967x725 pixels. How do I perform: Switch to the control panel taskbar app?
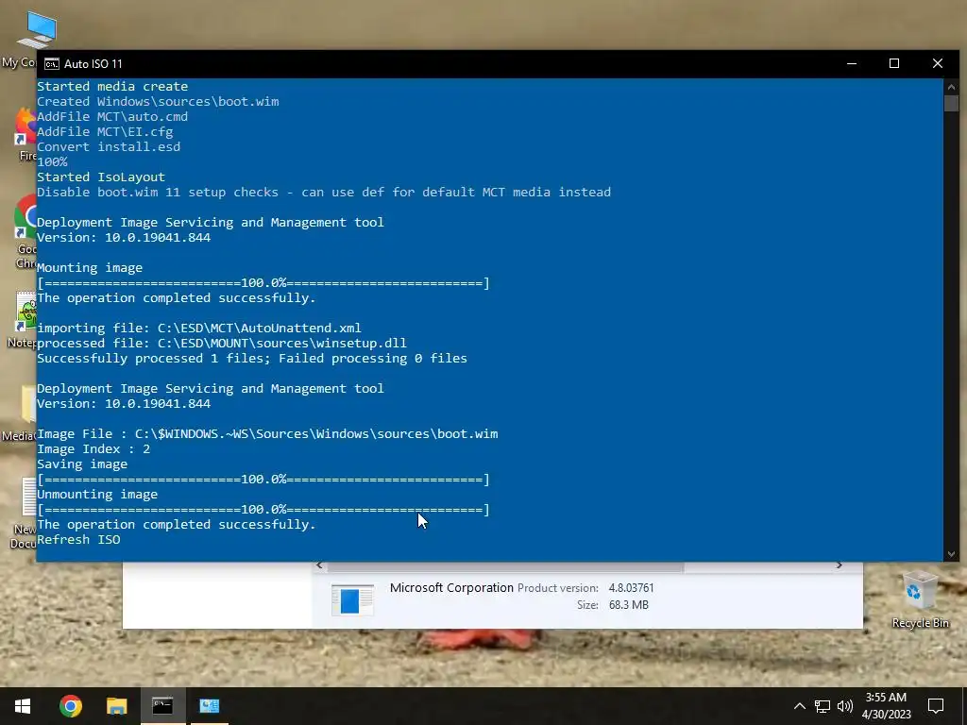click(209, 706)
